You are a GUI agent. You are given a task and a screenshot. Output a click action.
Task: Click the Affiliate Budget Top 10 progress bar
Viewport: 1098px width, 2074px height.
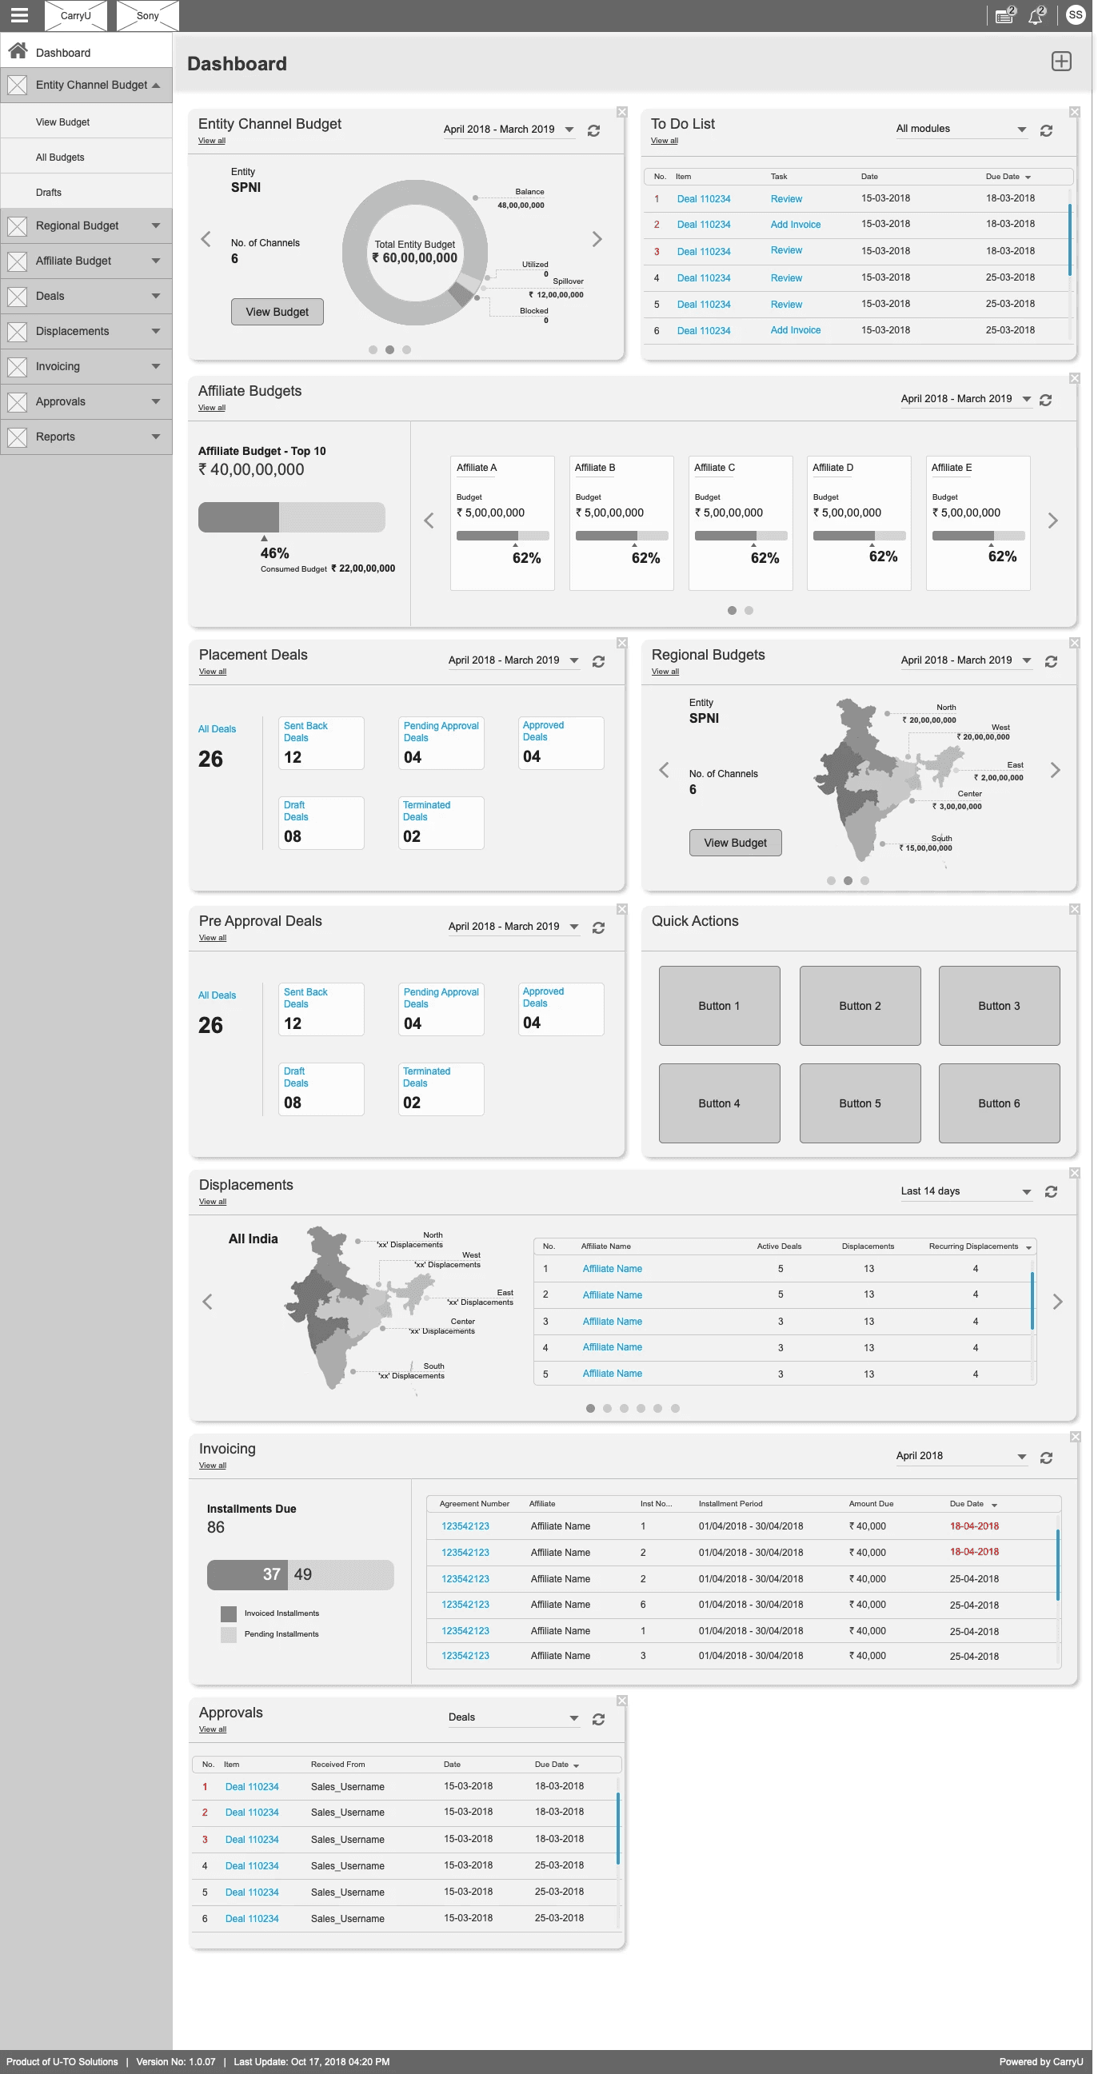[x=292, y=517]
